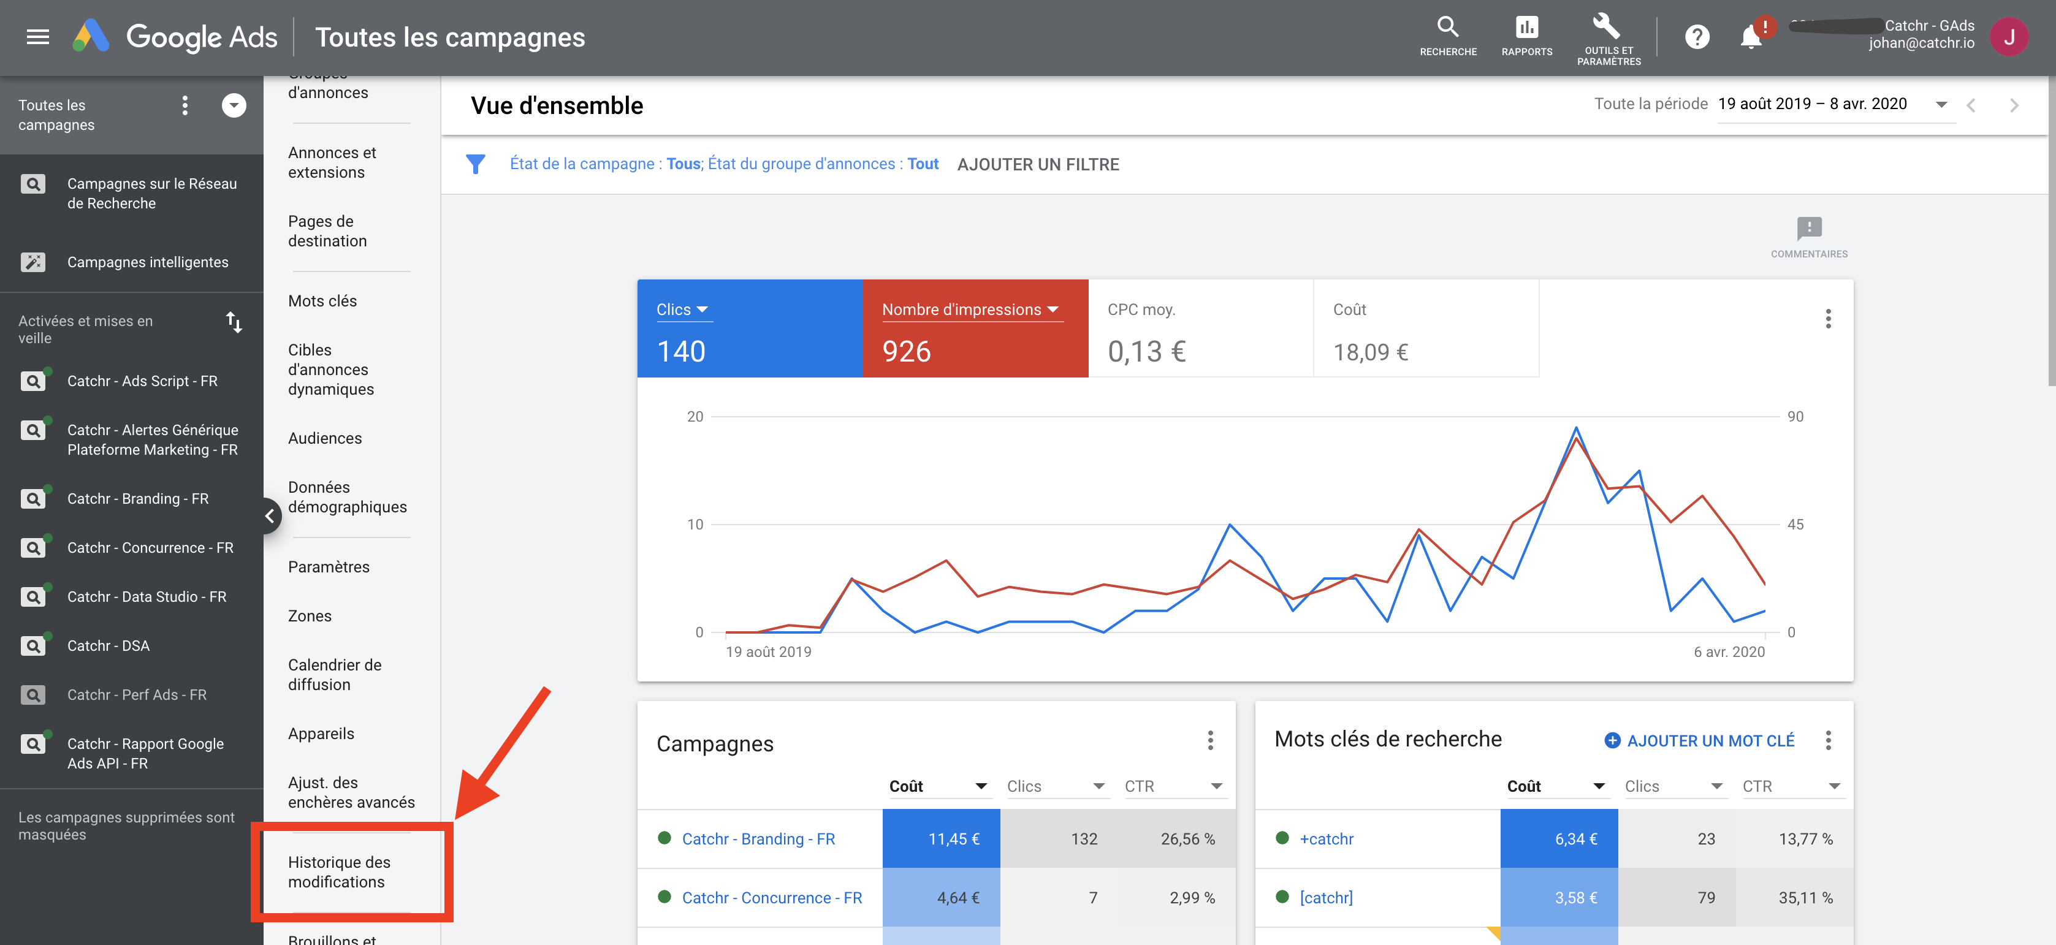Open campaign Catchr - DSA
The width and height of the screenshot is (2056, 945).
point(132,646)
